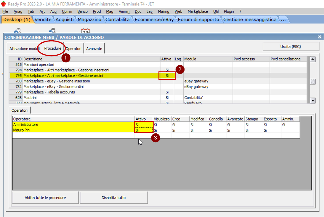Toggle Attiva for Marketplace Altri marketplace Gestione ordini
324x217 pixels.
[x=167, y=76]
